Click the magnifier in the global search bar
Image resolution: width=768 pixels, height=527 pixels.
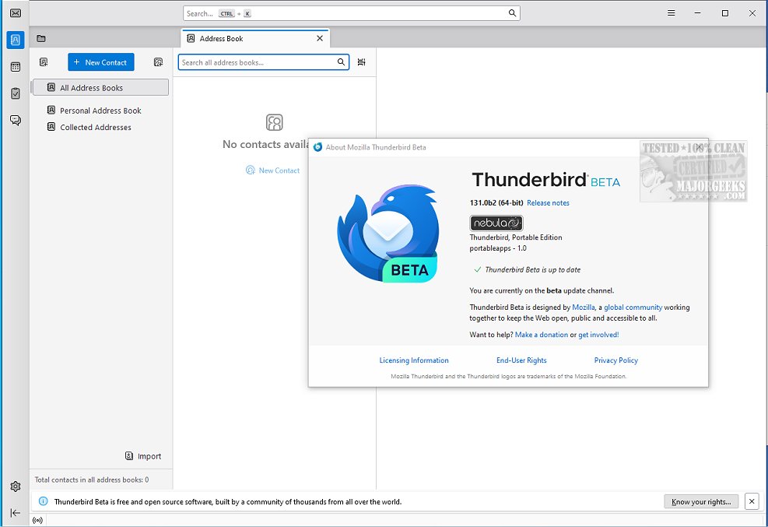point(512,13)
